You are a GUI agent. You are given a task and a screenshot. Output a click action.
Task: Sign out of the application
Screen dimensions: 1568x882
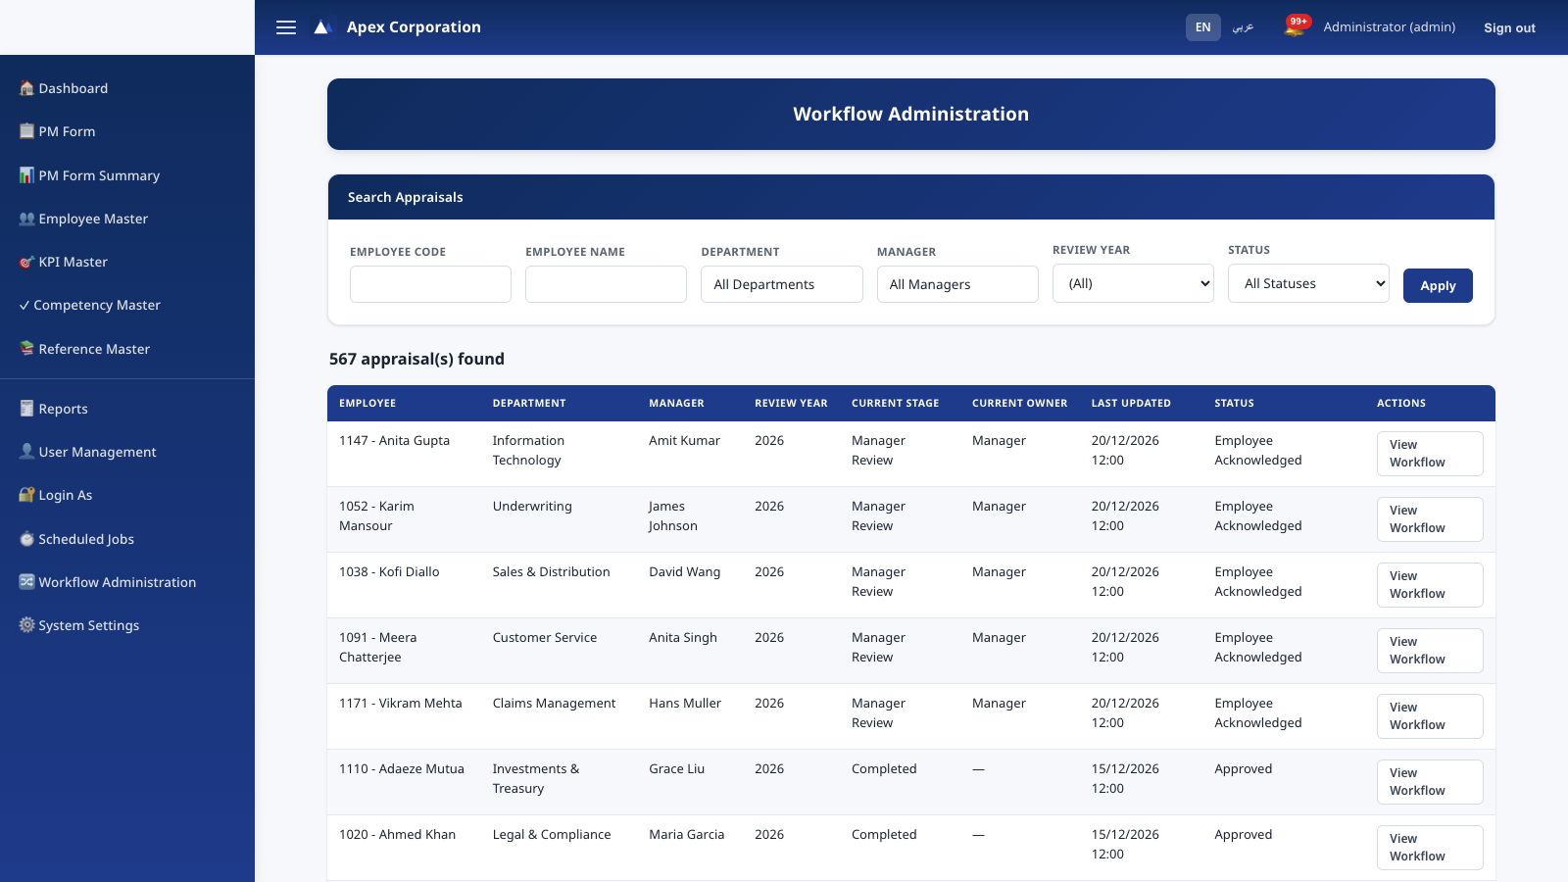coord(1509,27)
